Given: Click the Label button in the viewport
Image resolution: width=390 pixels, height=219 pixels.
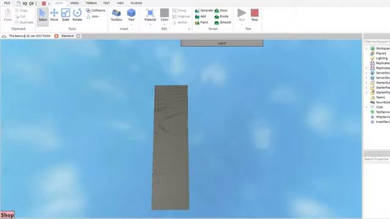Looking at the screenshot, I should pos(222,43).
